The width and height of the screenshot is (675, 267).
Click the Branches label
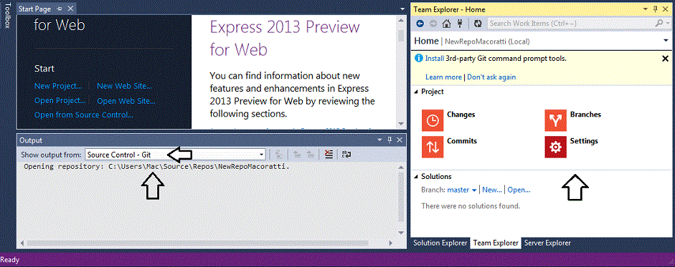click(x=585, y=115)
